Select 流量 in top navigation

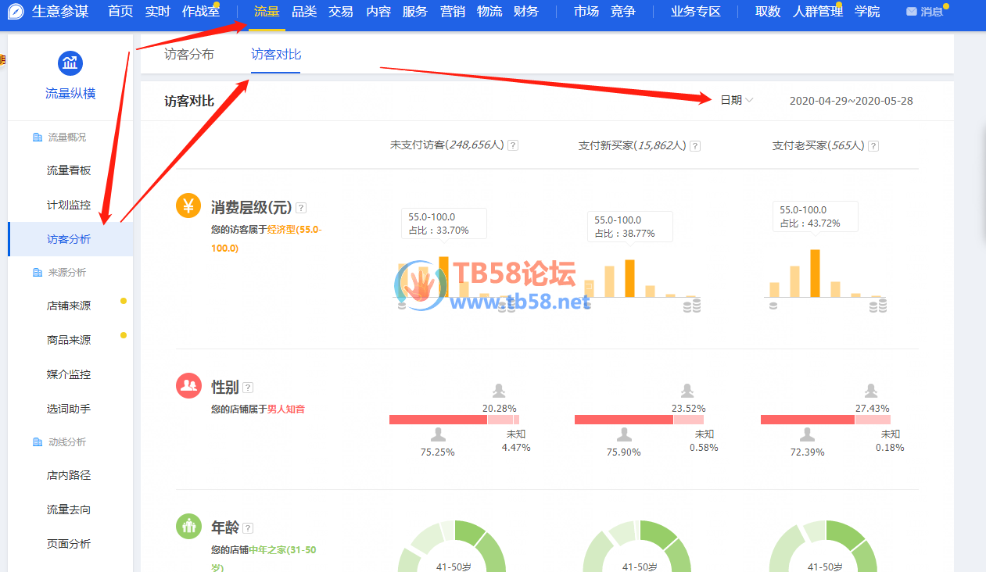click(x=267, y=12)
